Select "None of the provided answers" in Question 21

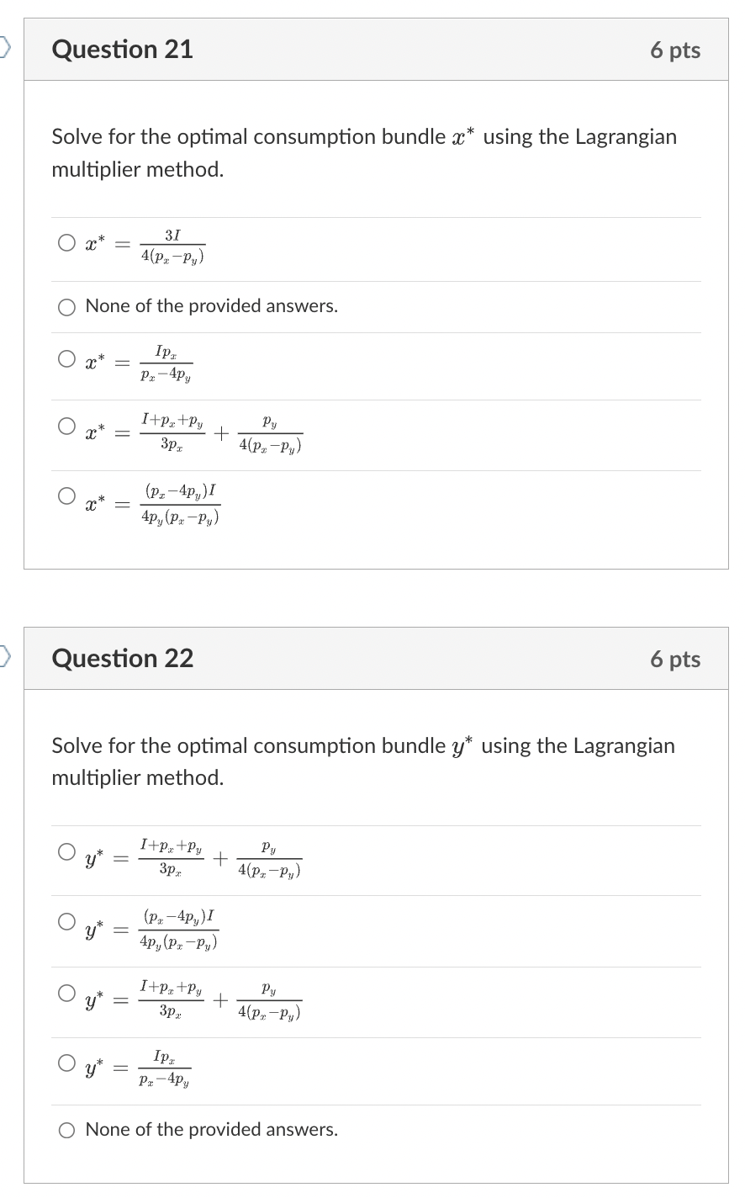(x=66, y=307)
